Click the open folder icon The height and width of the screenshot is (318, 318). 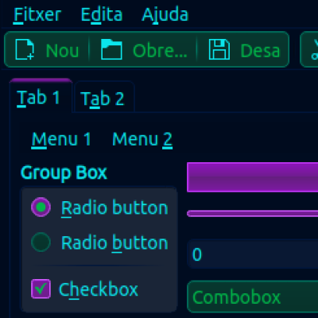click(x=111, y=49)
